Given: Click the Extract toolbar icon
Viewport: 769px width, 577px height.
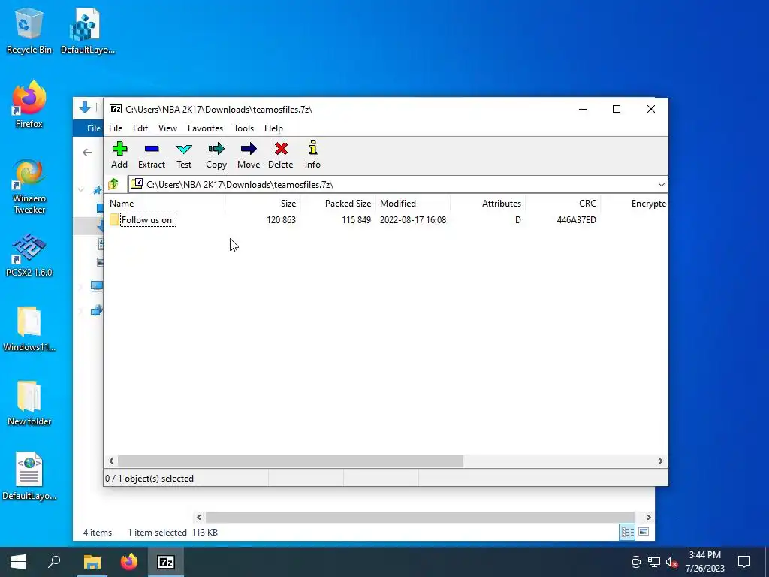Looking at the screenshot, I should pos(152,155).
